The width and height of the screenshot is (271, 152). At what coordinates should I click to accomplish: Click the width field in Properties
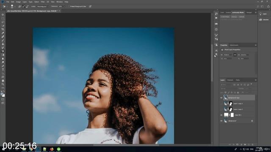tap(228, 55)
